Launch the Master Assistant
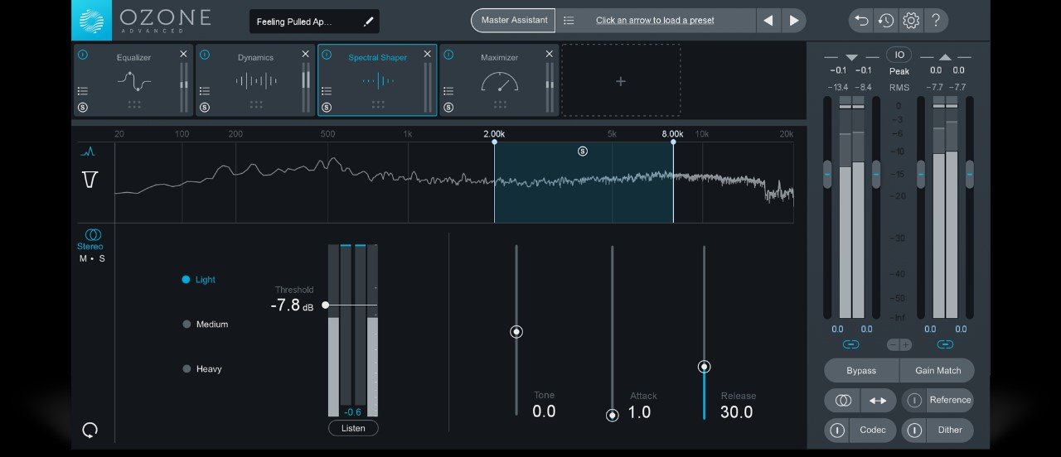Viewport: 1061px width, 457px height. tap(514, 20)
